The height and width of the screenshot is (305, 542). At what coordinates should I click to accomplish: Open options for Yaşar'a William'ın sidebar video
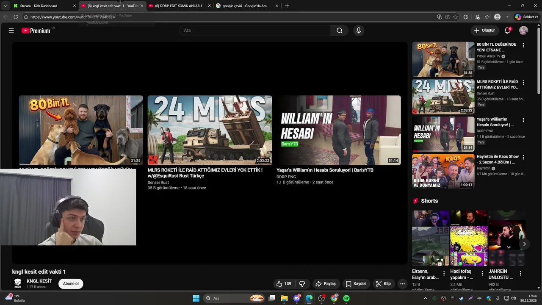tap(523, 120)
